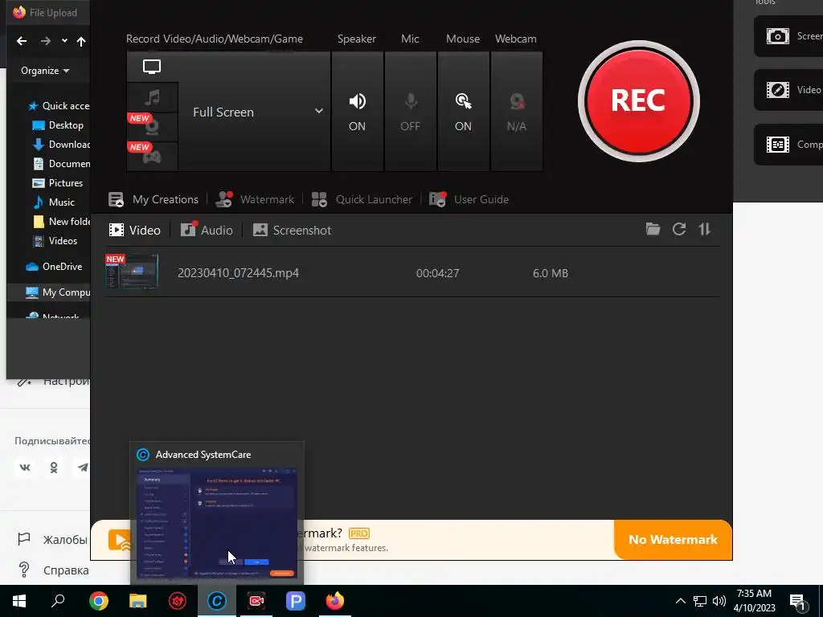
Task: Go up one folder in File Upload
Action: point(81,41)
